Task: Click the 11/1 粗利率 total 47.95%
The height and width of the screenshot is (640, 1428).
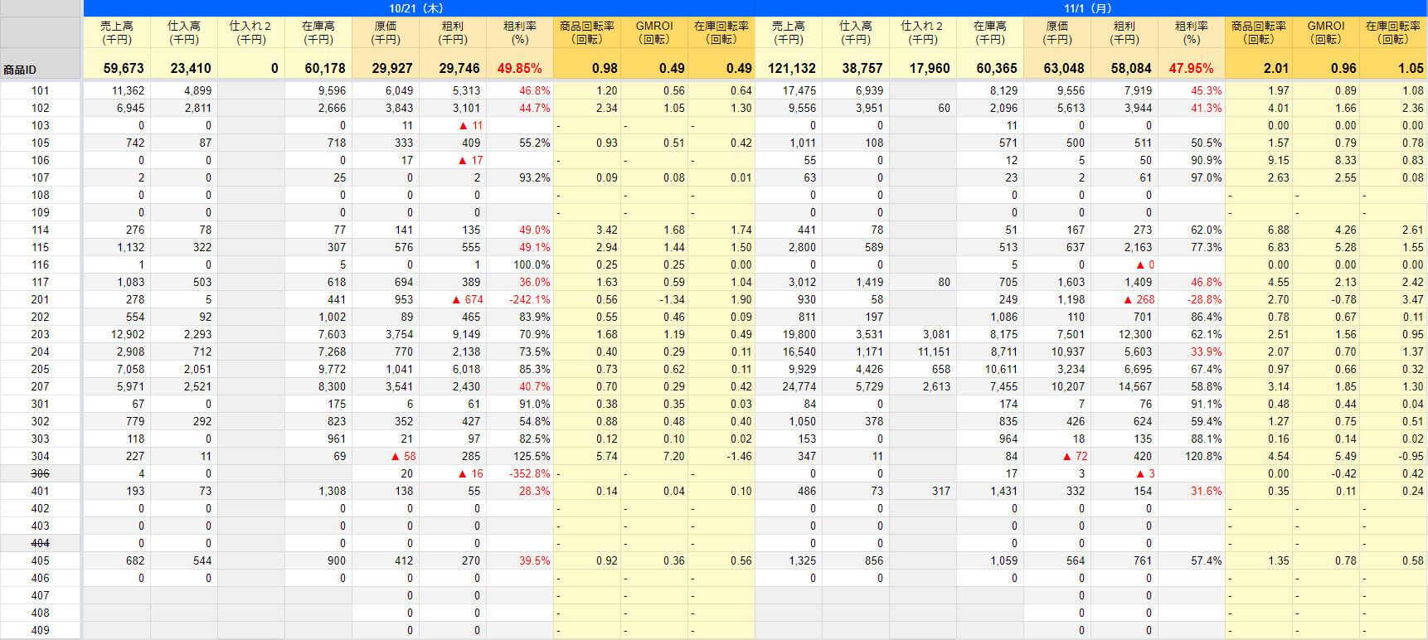Action: [1191, 68]
